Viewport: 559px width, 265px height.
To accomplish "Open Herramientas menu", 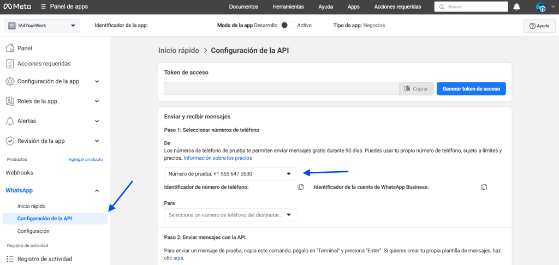I will [x=288, y=7].
